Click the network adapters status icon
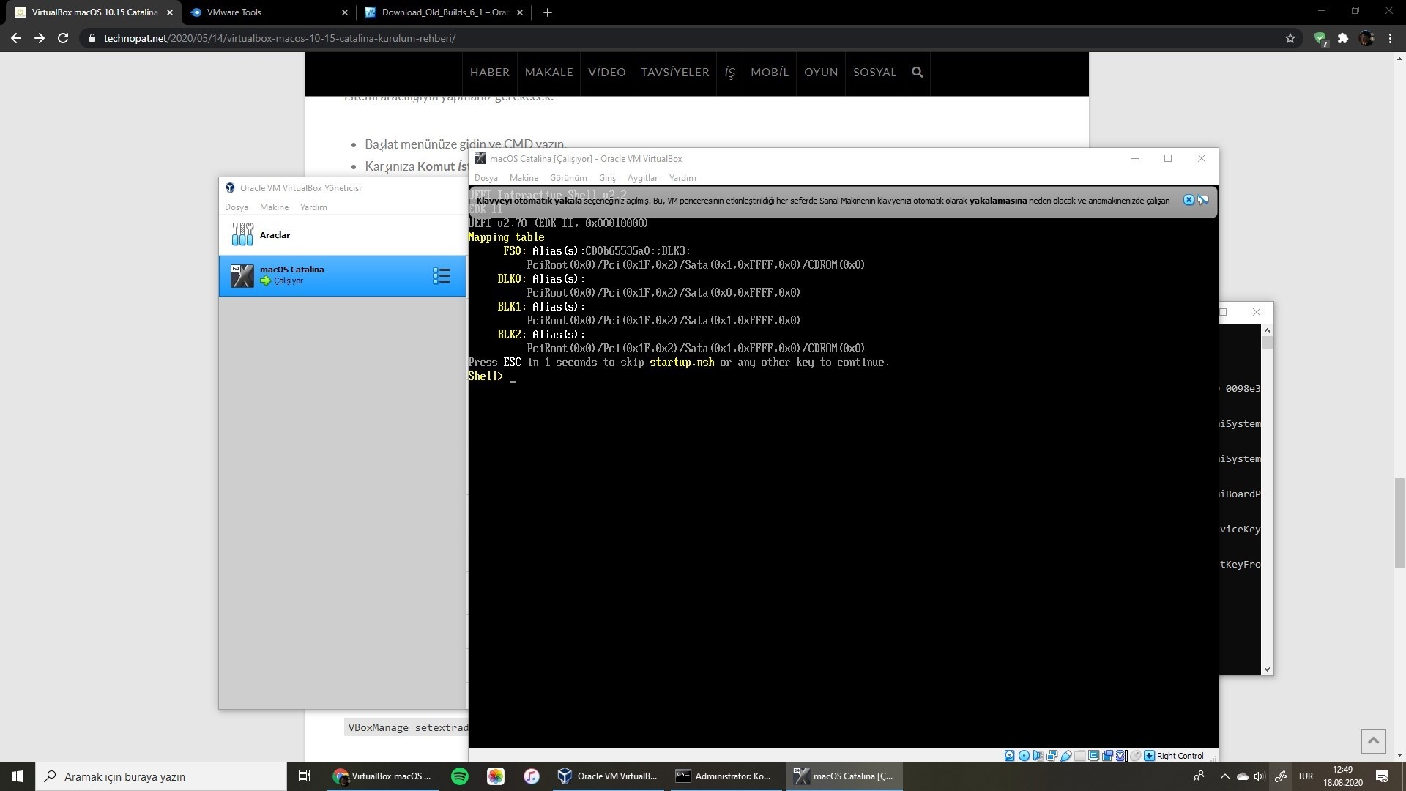 pyautogui.click(x=1052, y=756)
